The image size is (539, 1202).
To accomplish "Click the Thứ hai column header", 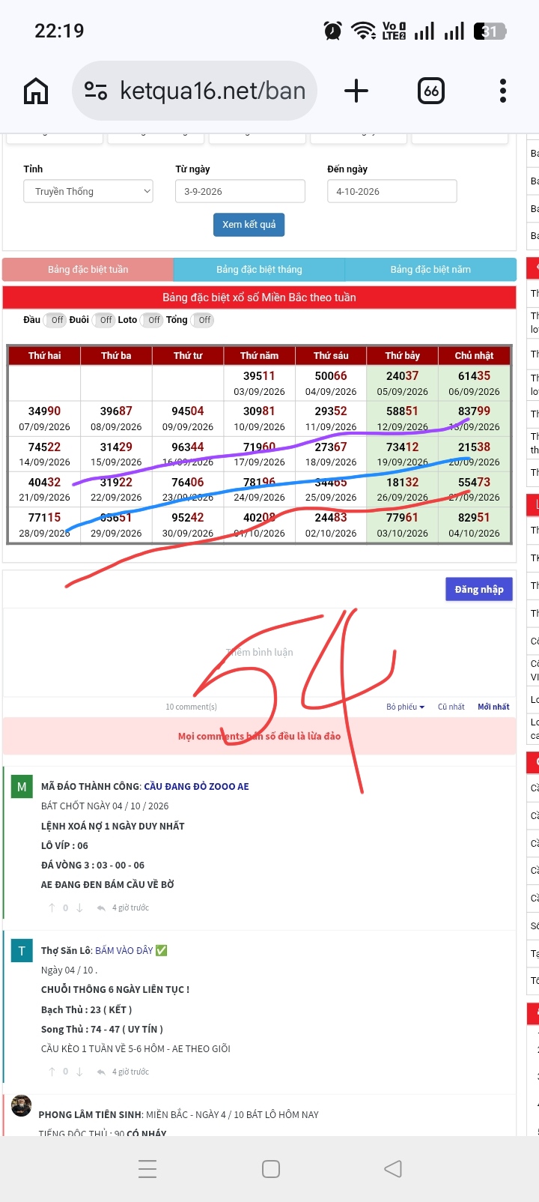I will tap(45, 355).
